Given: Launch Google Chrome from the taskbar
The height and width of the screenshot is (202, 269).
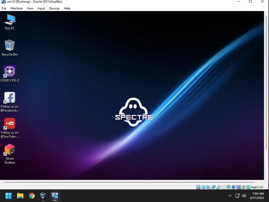Looking at the screenshot, I should (32, 196).
